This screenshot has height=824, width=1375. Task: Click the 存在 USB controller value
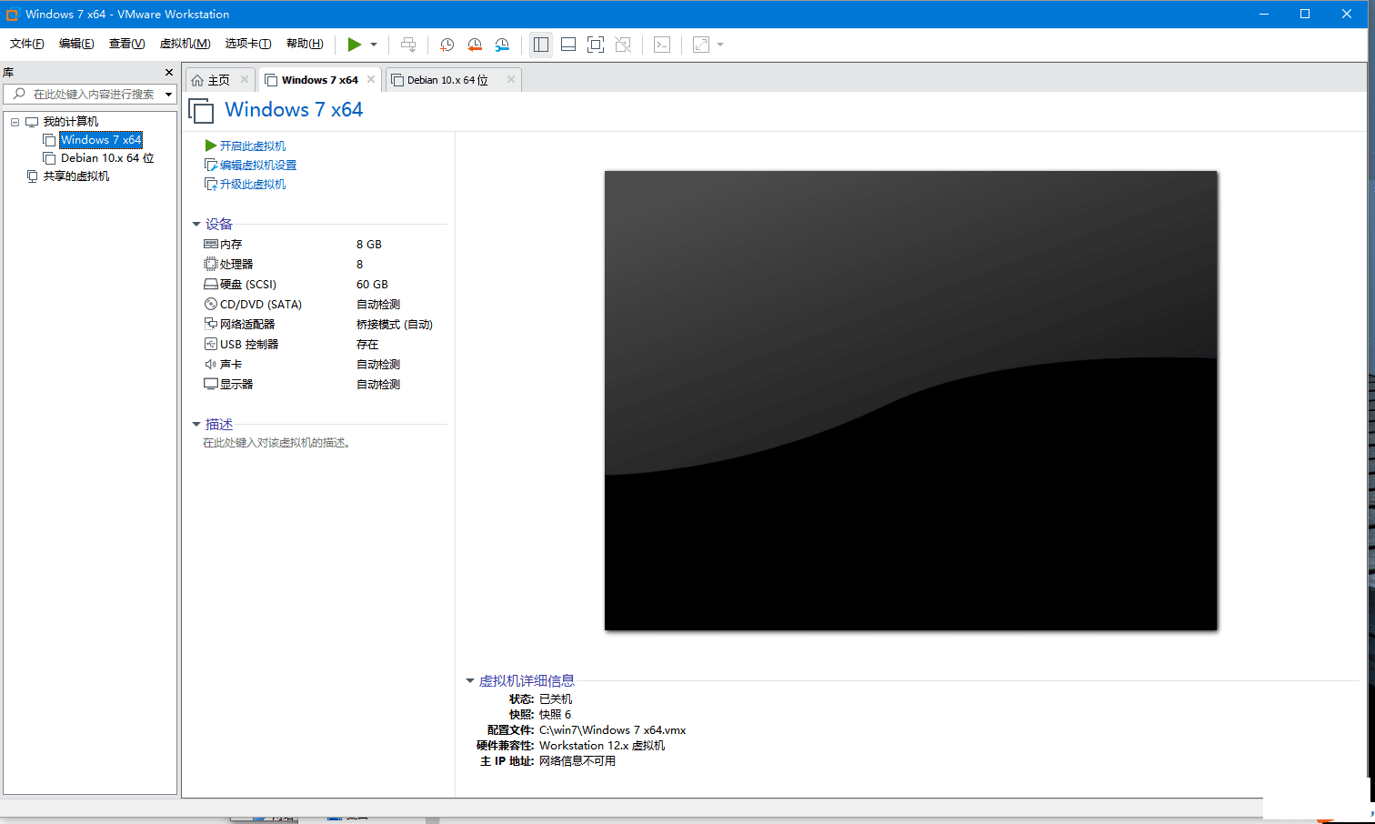(367, 345)
